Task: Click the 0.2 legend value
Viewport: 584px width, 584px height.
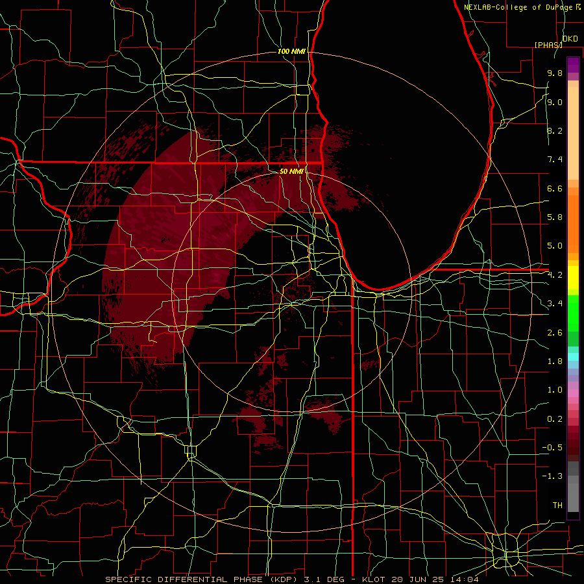Action: click(555, 419)
